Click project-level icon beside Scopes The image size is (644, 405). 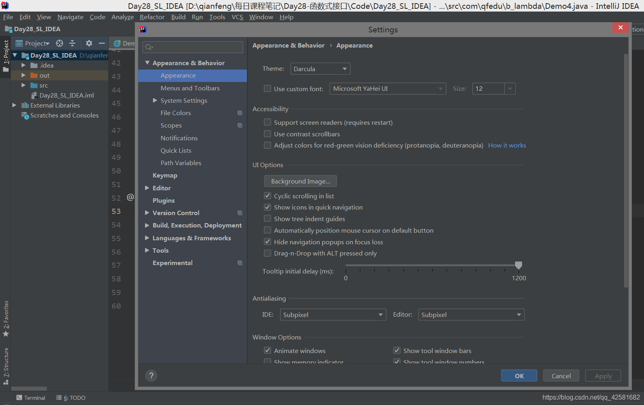pyautogui.click(x=240, y=126)
